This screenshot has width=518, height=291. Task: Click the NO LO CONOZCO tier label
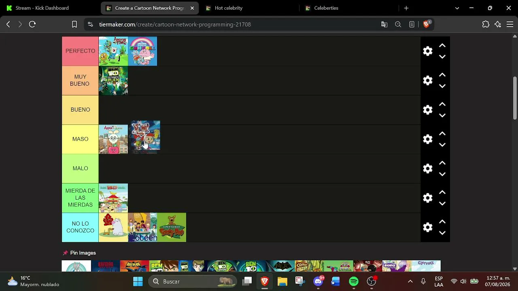click(x=80, y=227)
